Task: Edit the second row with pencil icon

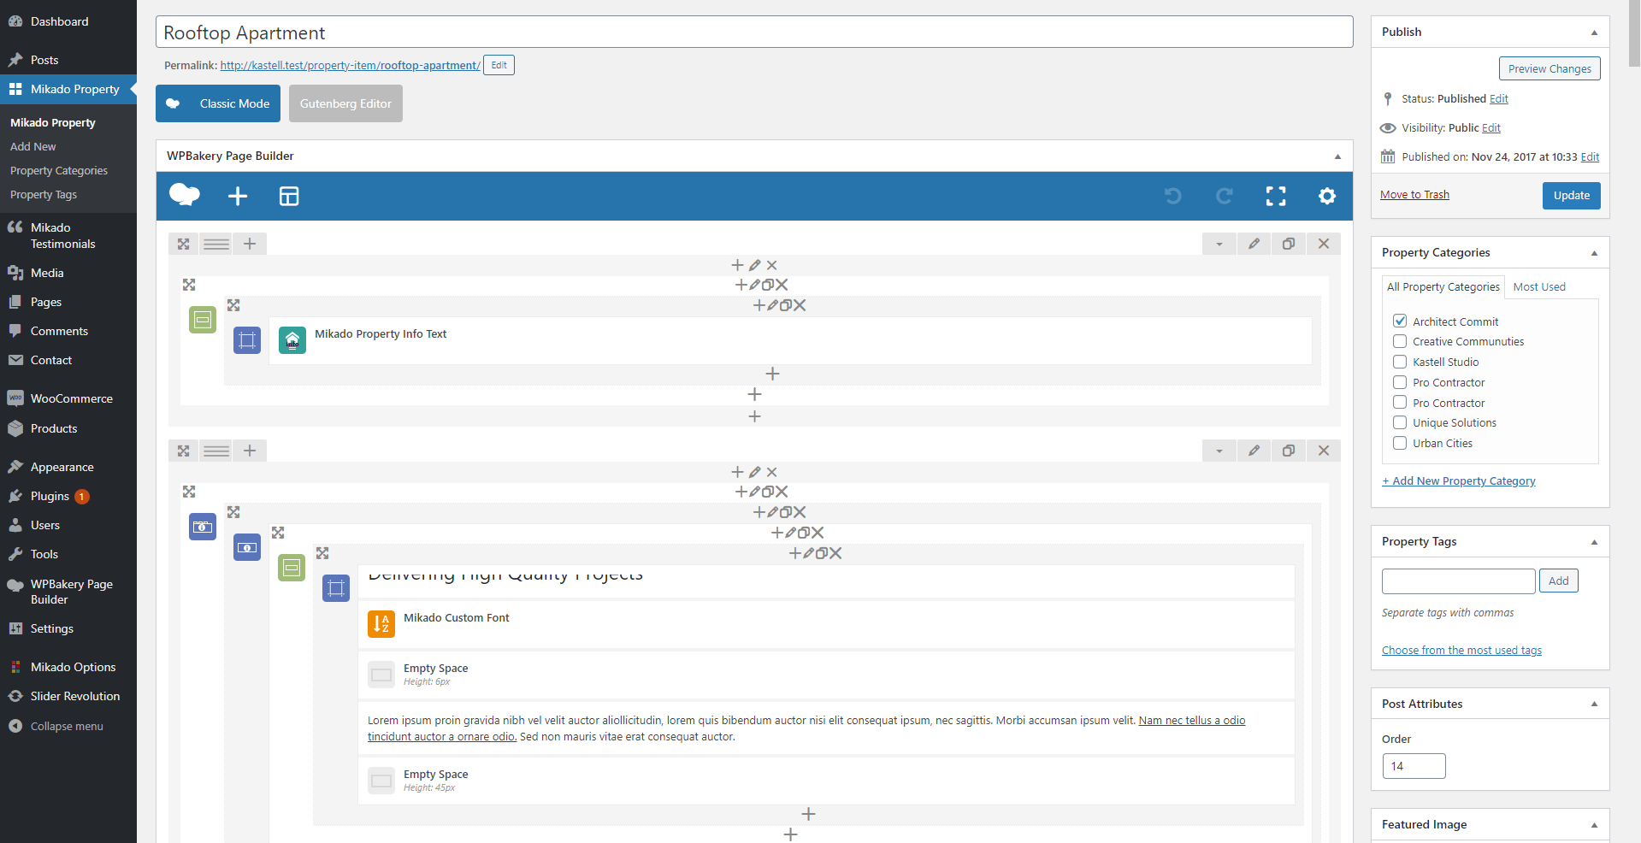Action: [1254, 451]
